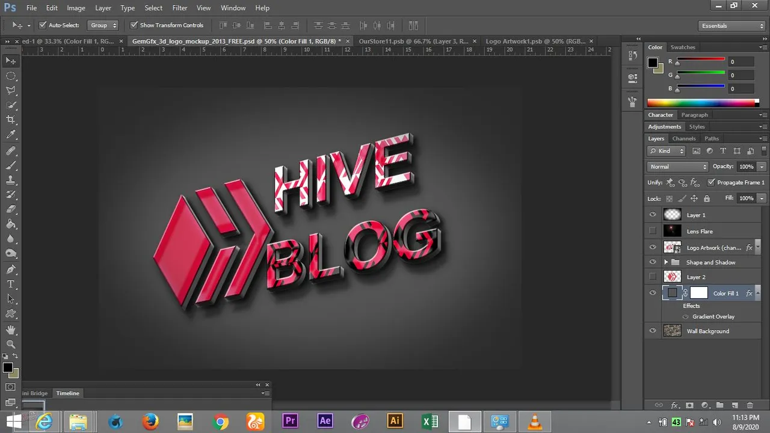Click the delete layer trash icon
Screen dimensions: 770x433
coord(750,405)
